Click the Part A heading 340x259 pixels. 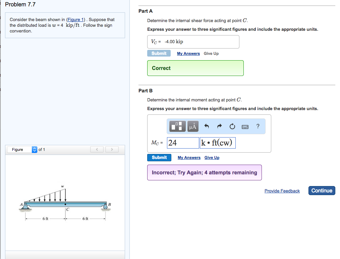tap(146, 11)
